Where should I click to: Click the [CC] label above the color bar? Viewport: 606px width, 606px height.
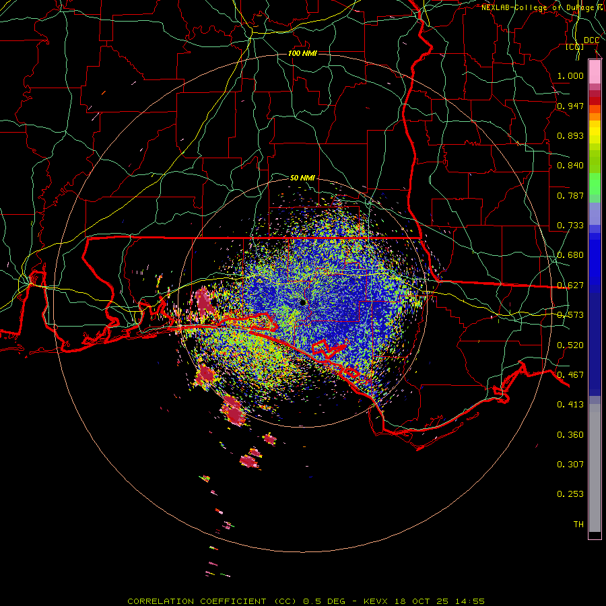pos(575,47)
